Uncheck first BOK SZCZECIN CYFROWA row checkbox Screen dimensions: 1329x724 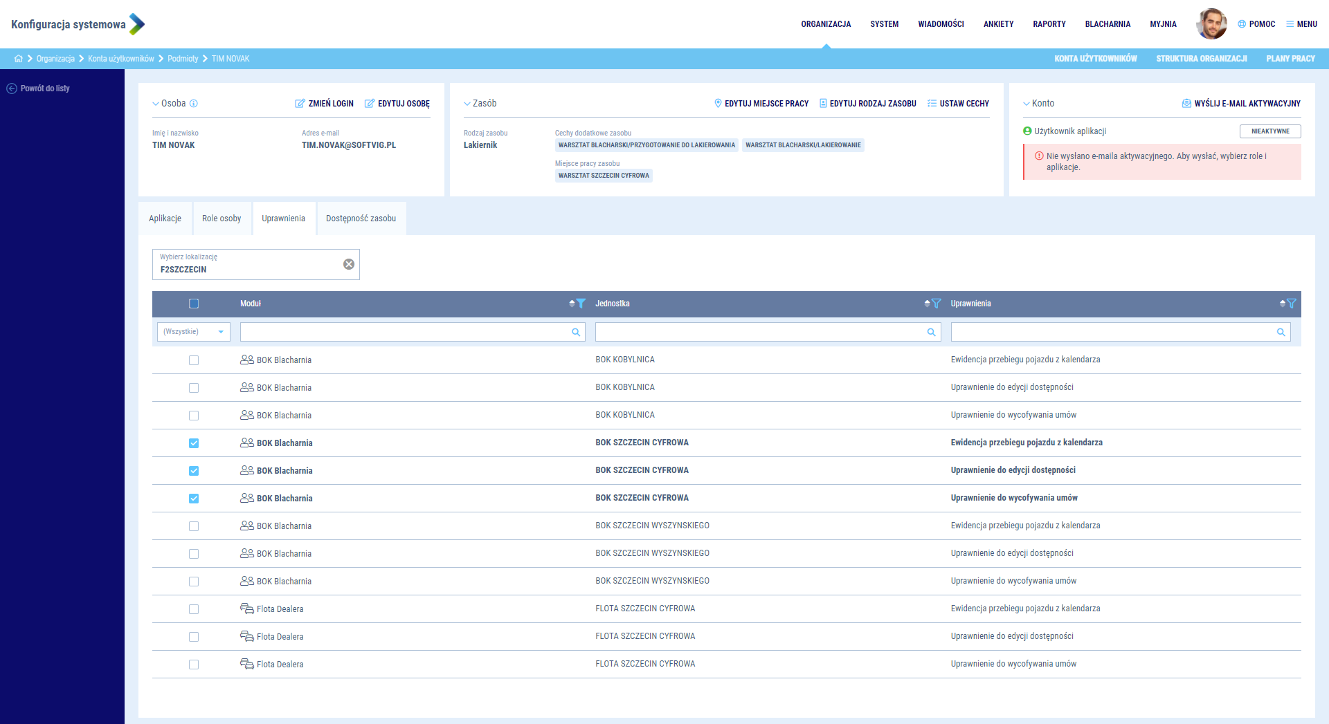pyautogui.click(x=194, y=443)
